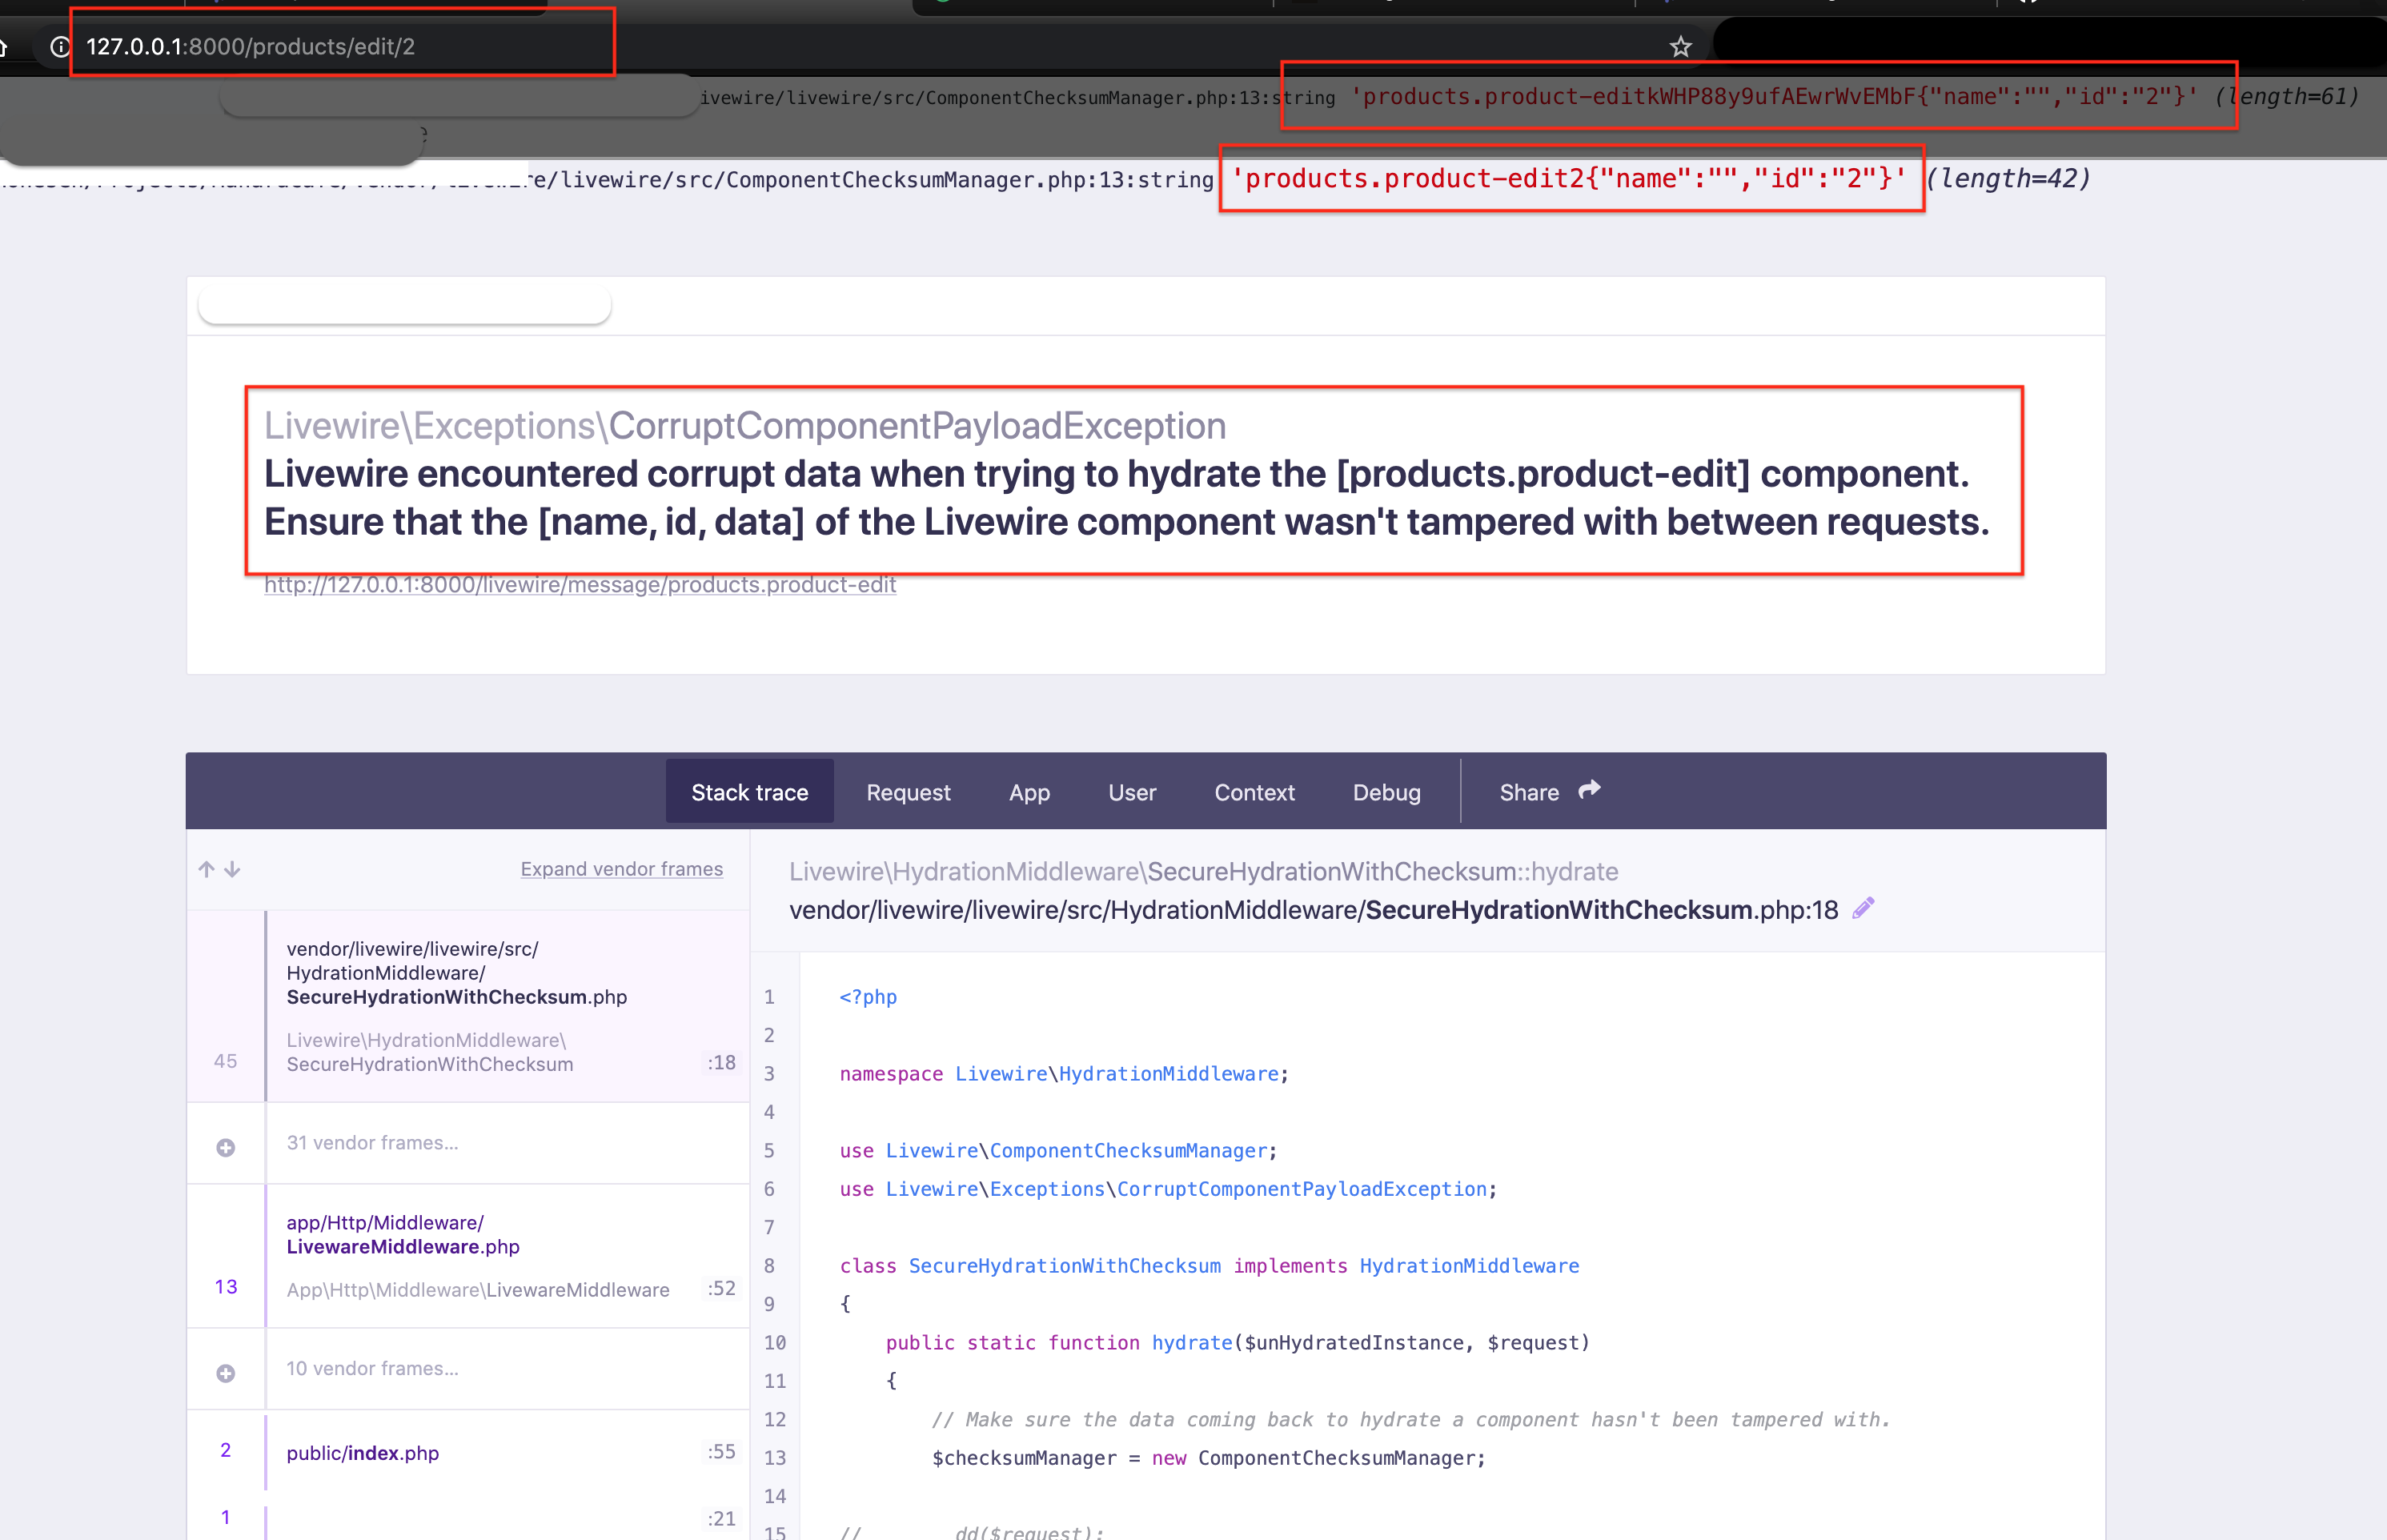The width and height of the screenshot is (2387, 1540).
Task: Click frame number 45 in stack list
Action: (225, 1061)
